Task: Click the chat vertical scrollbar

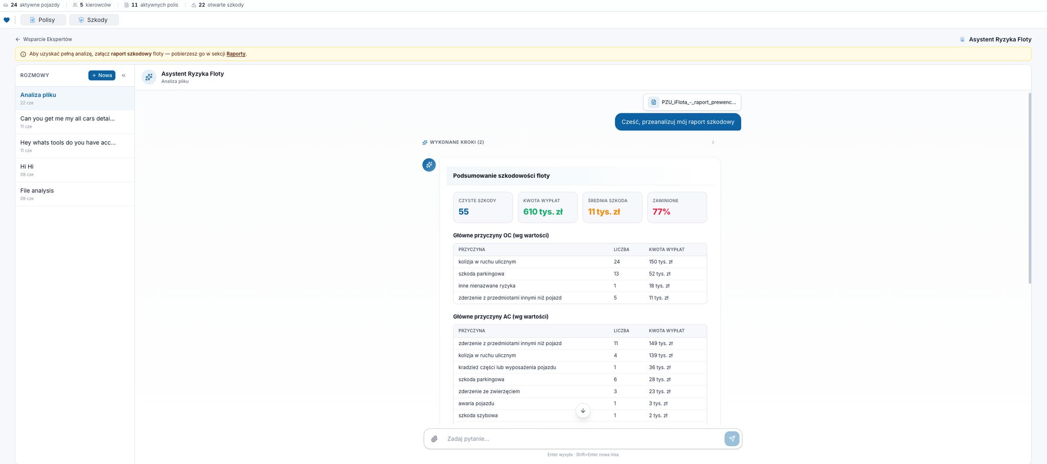Action: pyautogui.click(x=1030, y=188)
